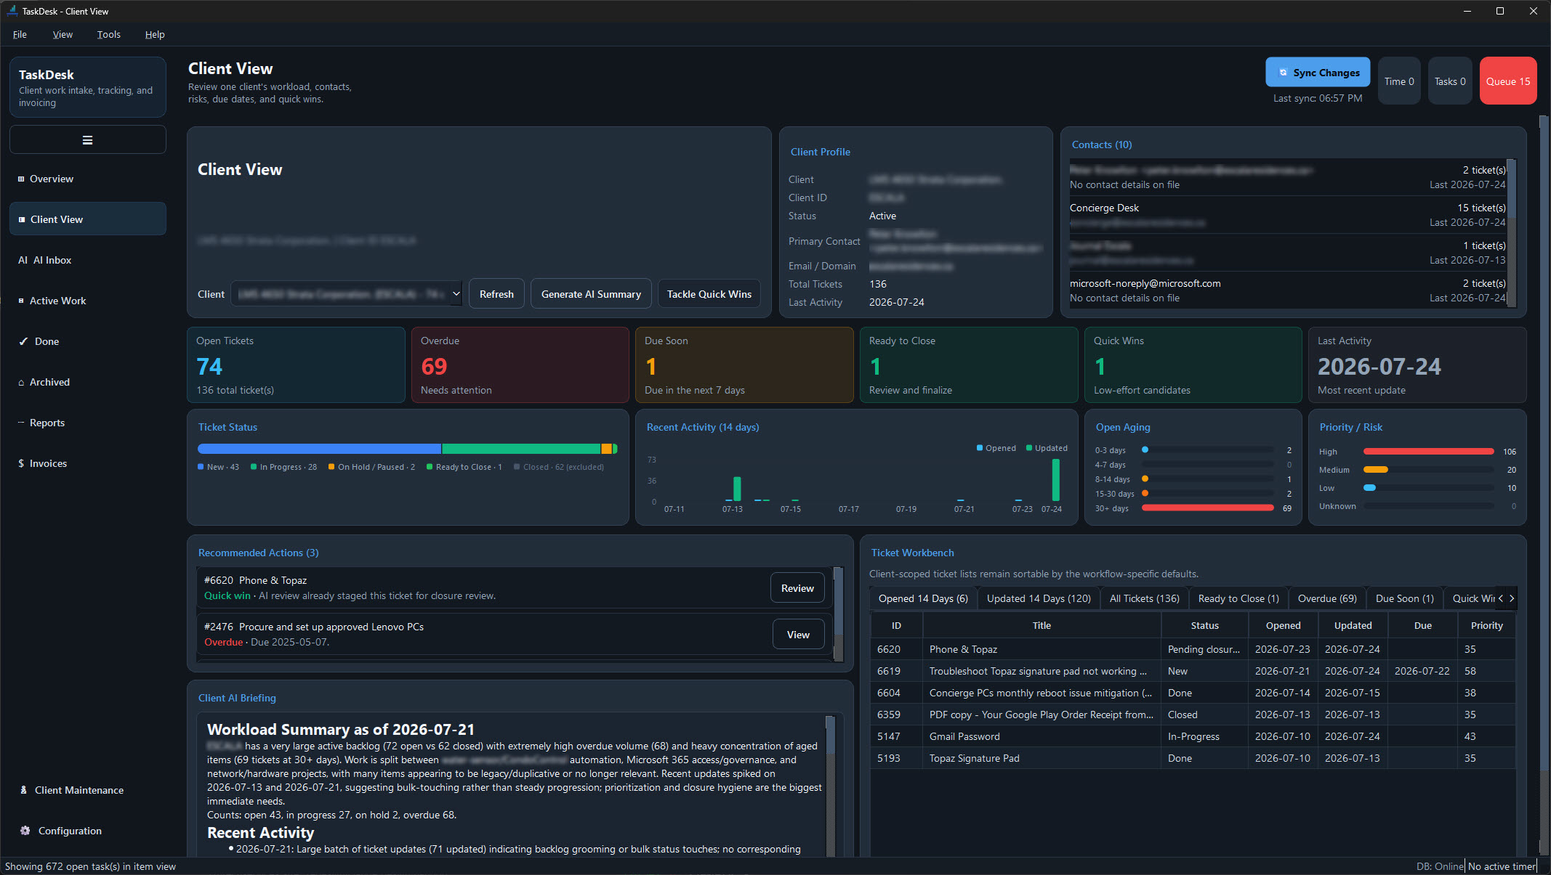Select microsoft-noreply@microsoft.com contact
The height and width of the screenshot is (875, 1551).
coord(1287,290)
